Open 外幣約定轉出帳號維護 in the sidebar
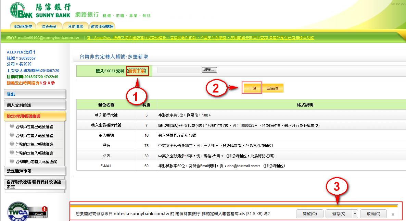This screenshot has height=221, width=406. click(35, 144)
